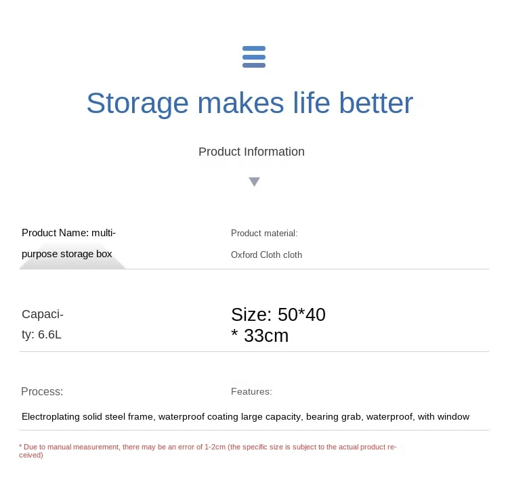
Task: Click the 'Electroplating solid steel frame' phrase
Action: pos(87,416)
